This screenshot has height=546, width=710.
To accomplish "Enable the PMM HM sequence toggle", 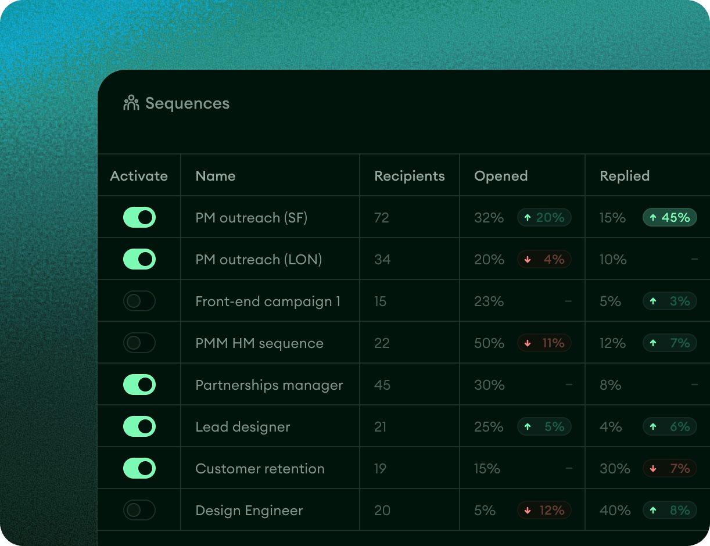I will pos(139,343).
